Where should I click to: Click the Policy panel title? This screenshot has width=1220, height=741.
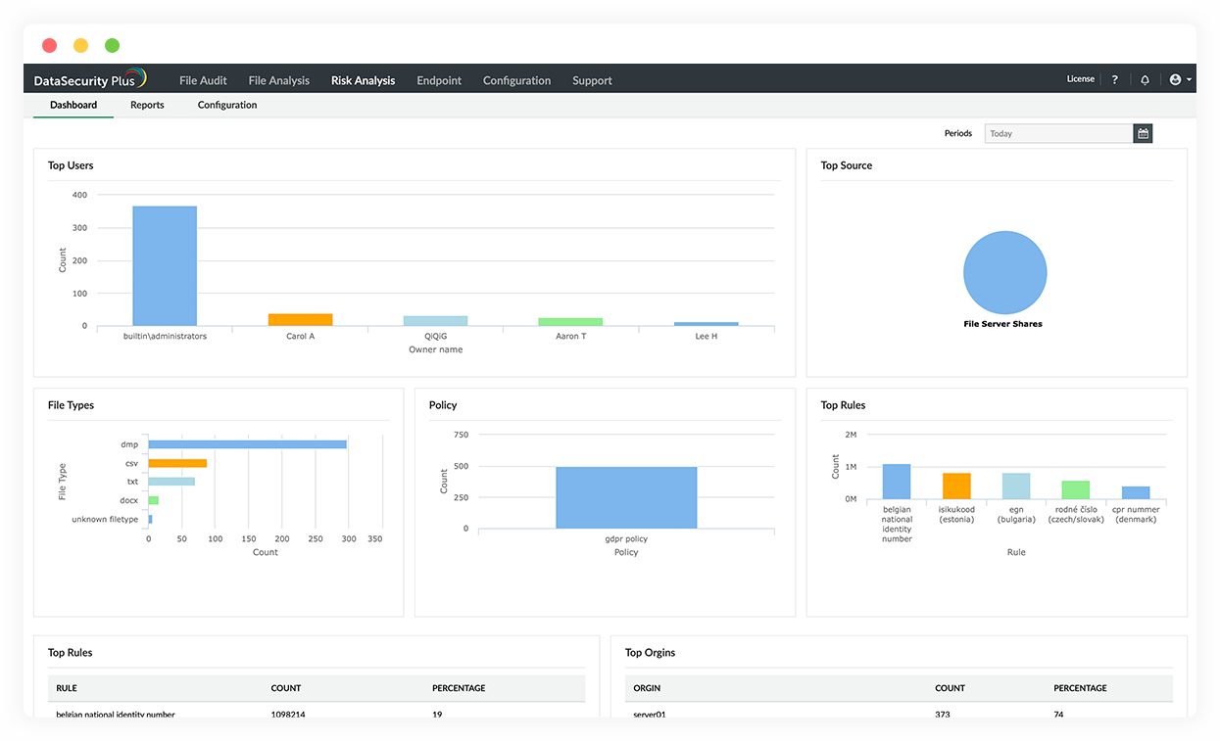tap(443, 405)
